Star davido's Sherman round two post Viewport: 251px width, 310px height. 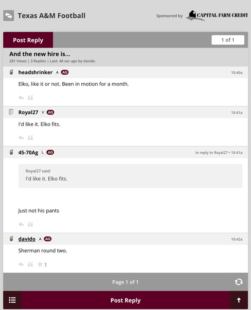click(x=40, y=265)
